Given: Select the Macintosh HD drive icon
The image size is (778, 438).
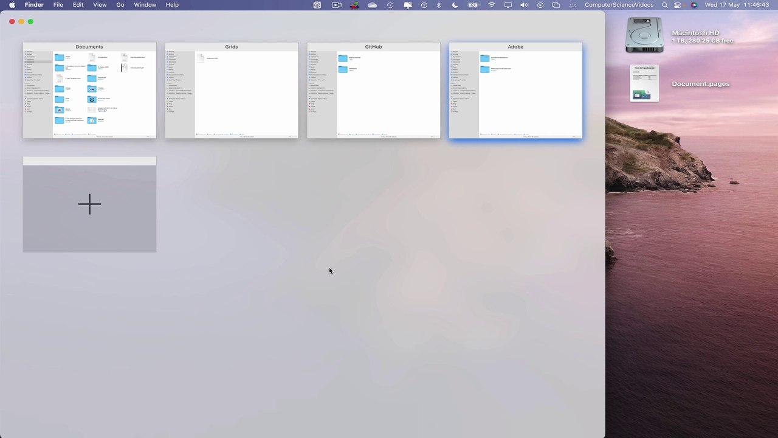Looking at the screenshot, I should (x=645, y=35).
